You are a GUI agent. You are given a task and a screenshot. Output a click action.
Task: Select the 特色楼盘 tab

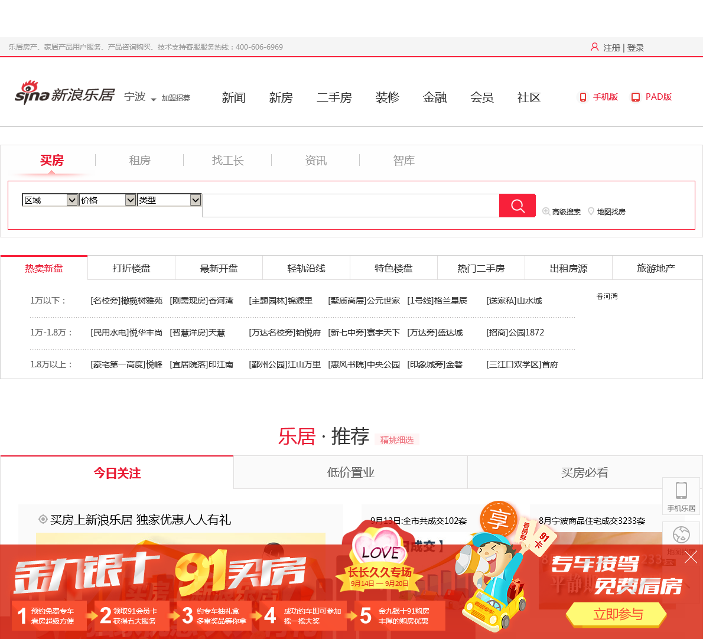tap(393, 268)
